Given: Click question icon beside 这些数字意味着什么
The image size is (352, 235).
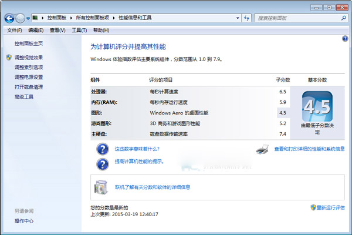Looking at the screenshot, I should [103, 149].
